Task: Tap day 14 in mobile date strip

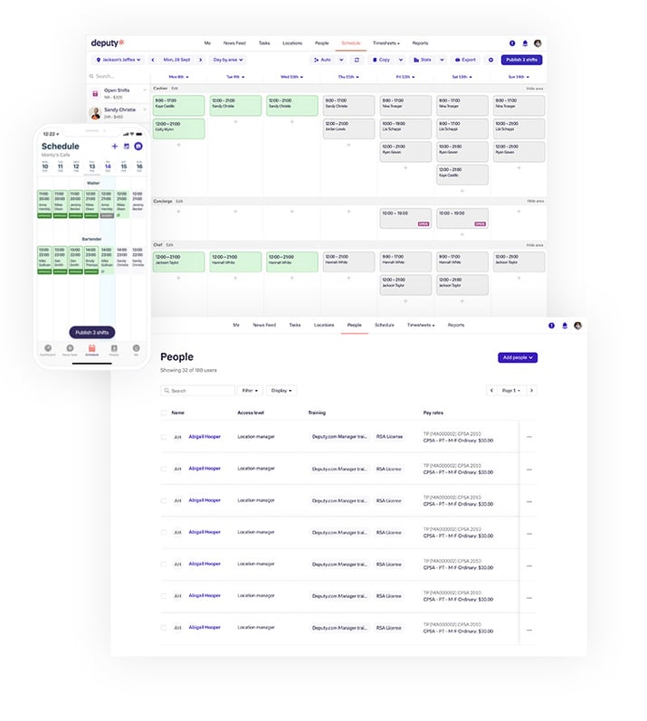Action: tap(107, 166)
